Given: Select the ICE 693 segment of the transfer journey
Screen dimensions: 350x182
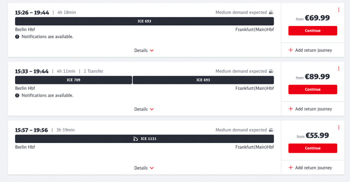Looking at the screenshot, I should point(203,80).
